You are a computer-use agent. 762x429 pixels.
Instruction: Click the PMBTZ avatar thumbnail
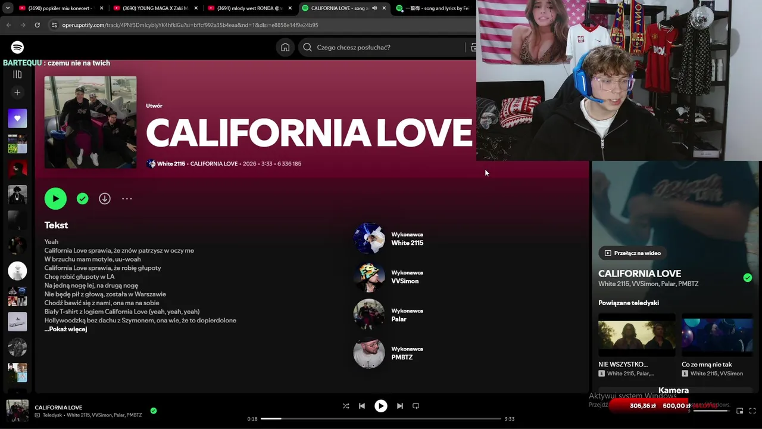click(x=369, y=353)
